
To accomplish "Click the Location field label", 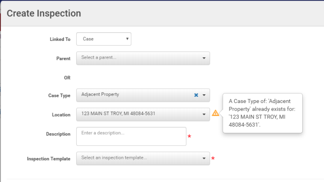I will 61,115.
